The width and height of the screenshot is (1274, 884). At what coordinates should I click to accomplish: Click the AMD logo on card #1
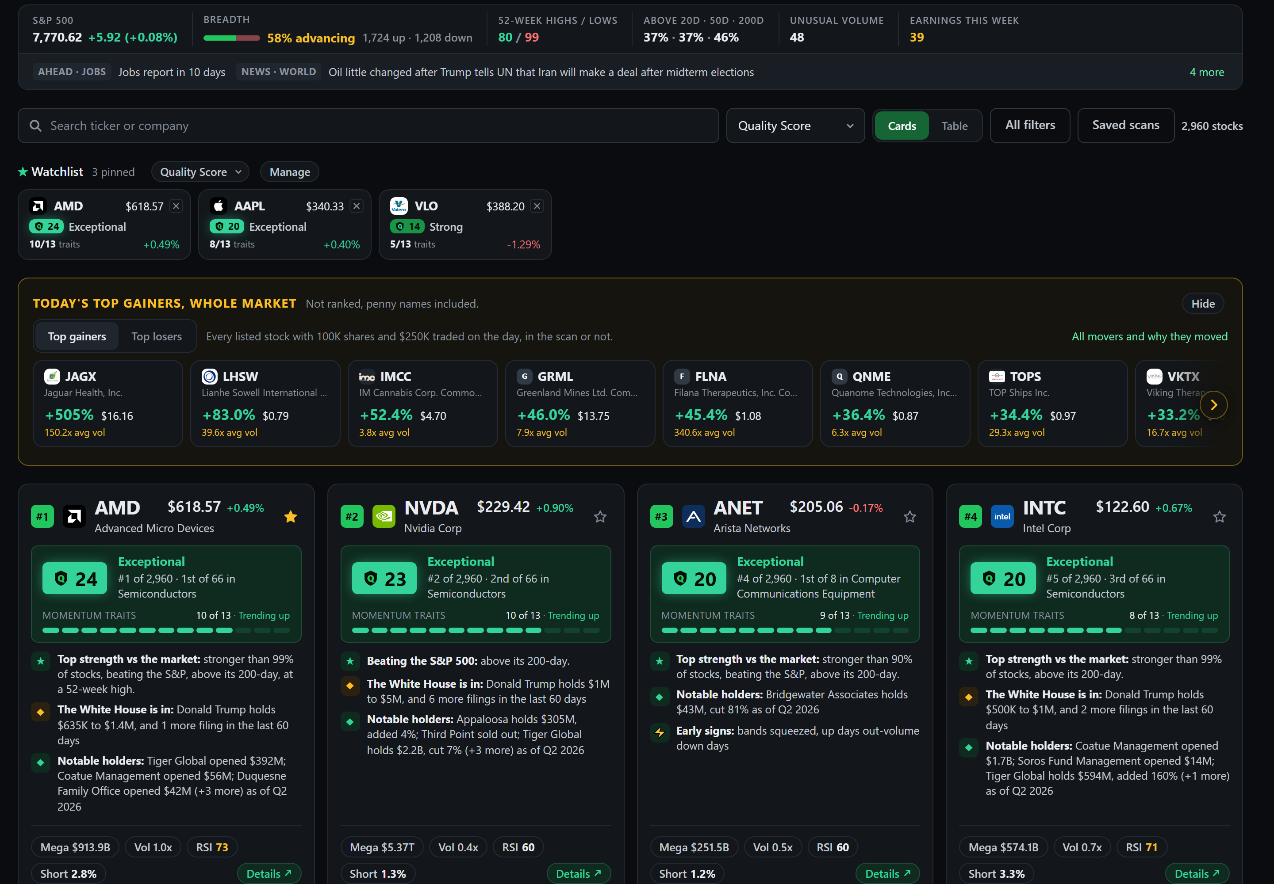pyautogui.click(x=74, y=516)
